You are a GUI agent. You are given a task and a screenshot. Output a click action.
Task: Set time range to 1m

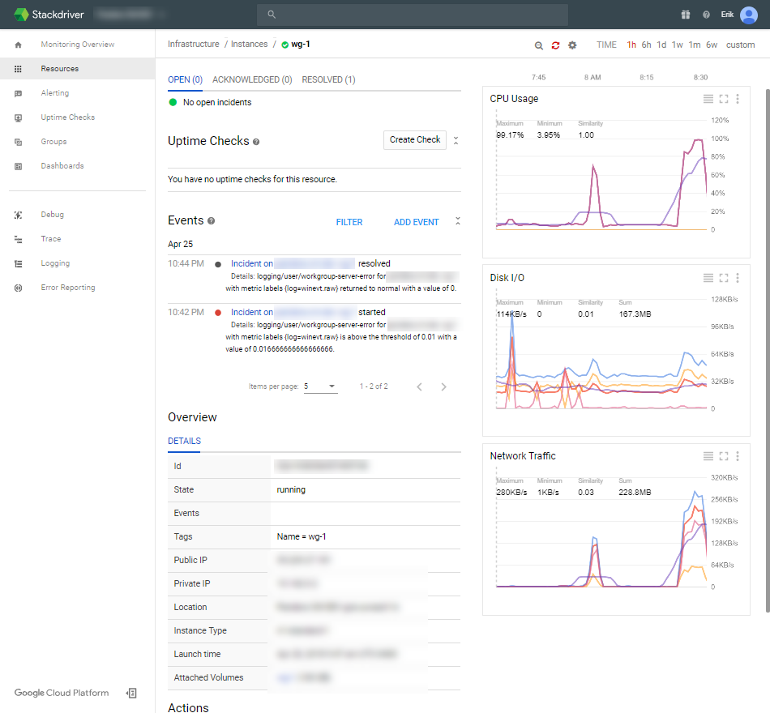click(x=695, y=45)
